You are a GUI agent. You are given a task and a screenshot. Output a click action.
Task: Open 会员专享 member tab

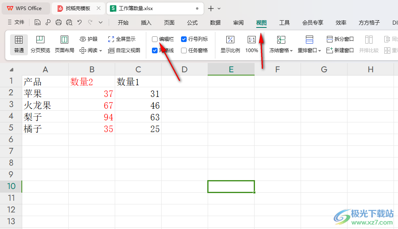point(313,23)
